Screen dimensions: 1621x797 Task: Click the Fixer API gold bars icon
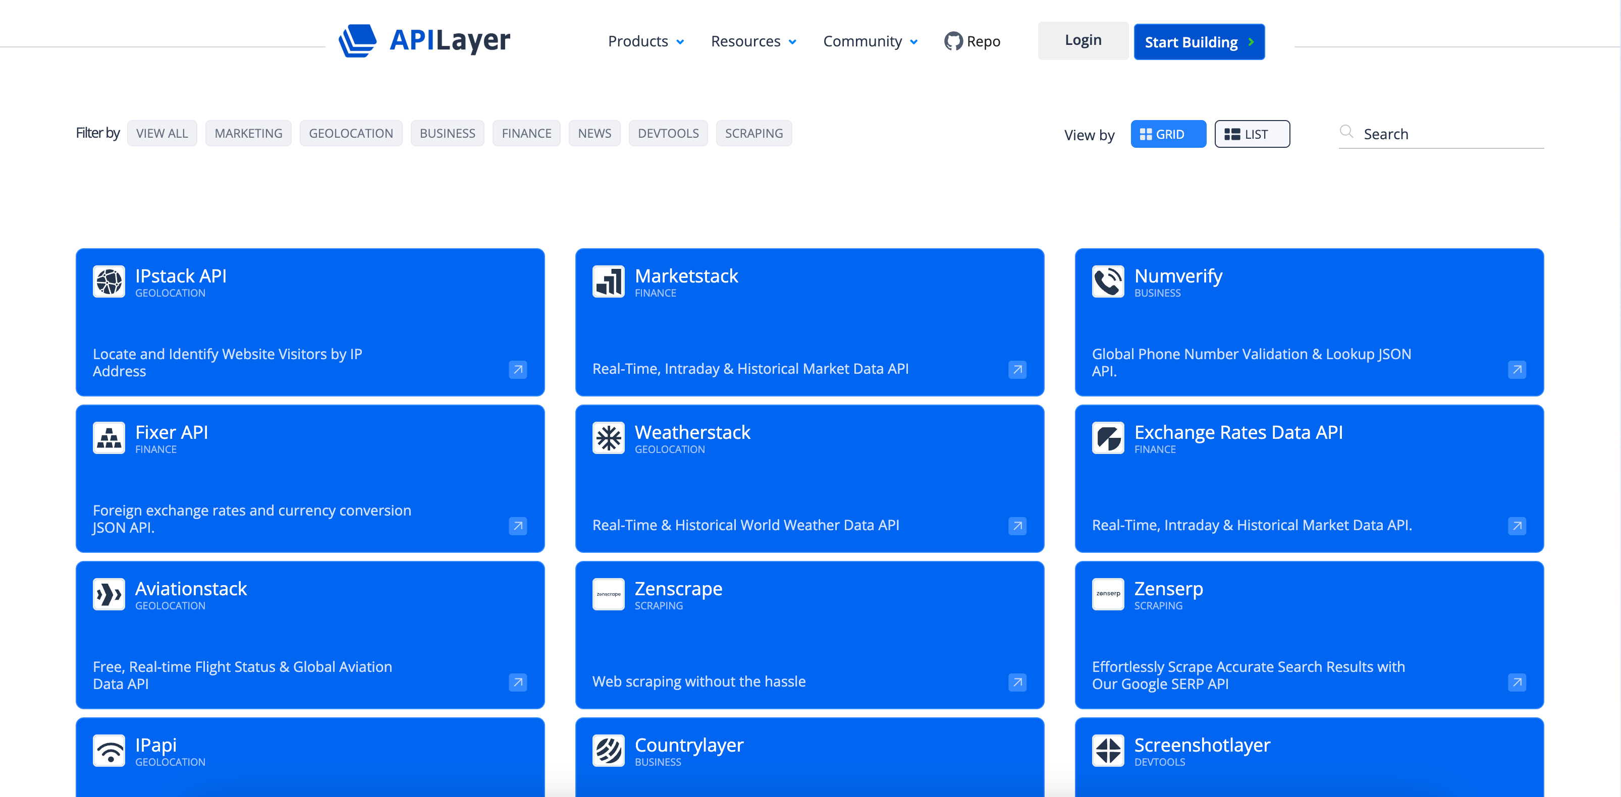[109, 438]
